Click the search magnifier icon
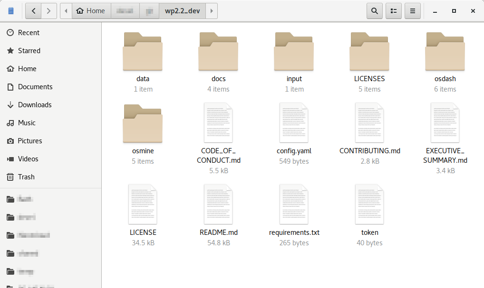The height and width of the screenshot is (288, 484). tap(375, 11)
